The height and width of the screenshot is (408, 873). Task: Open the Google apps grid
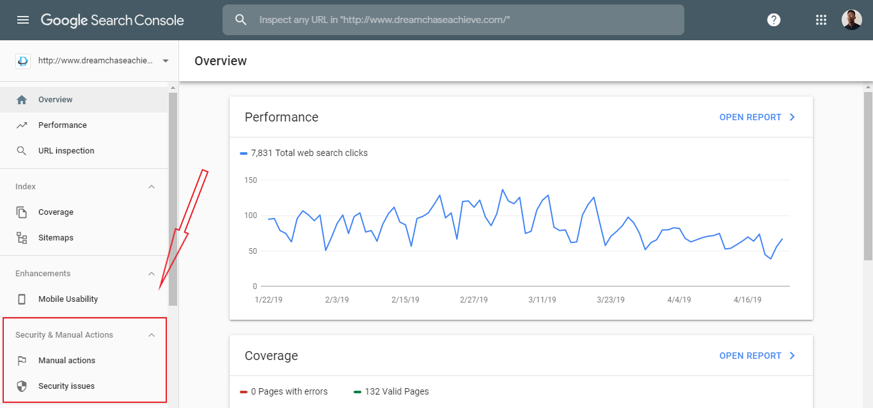tap(821, 20)
